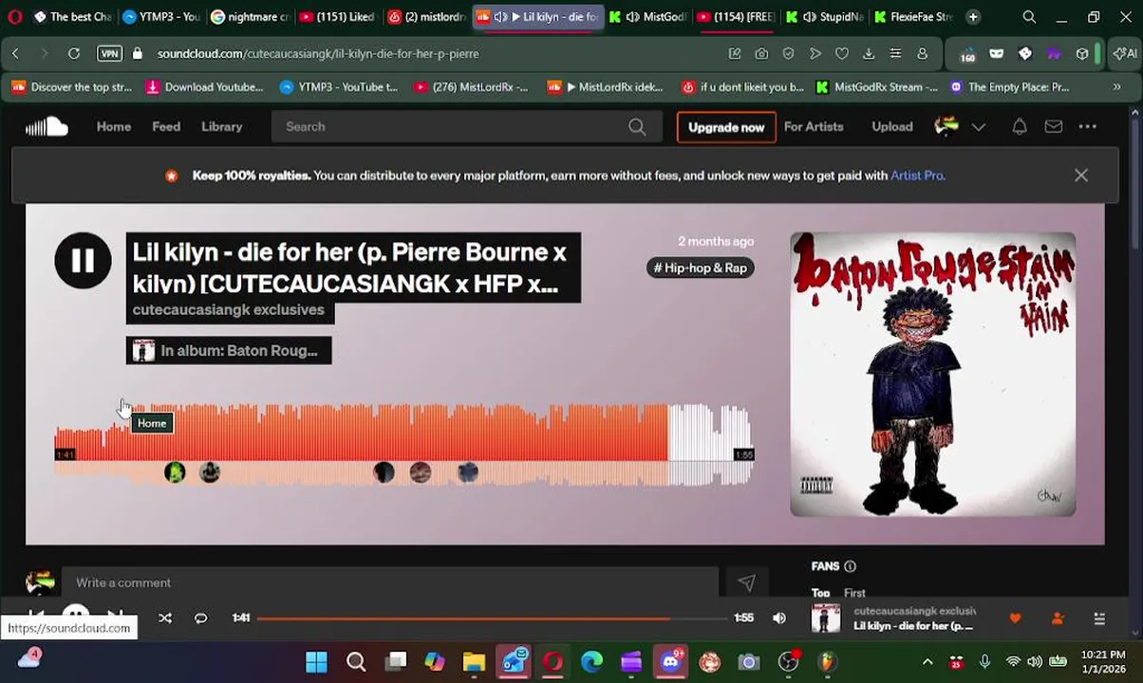The width and height of the screenshot is (1143, 683).
Task: Seek within the orange waveform
Action: point(361,433)
